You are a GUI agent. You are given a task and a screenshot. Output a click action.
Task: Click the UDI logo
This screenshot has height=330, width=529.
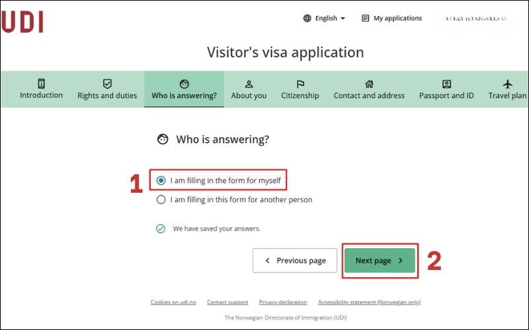tap(22, 22)
